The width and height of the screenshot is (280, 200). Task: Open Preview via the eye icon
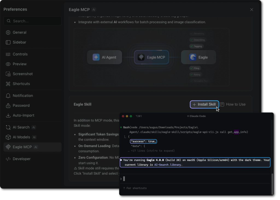click(x=8, y=64)
